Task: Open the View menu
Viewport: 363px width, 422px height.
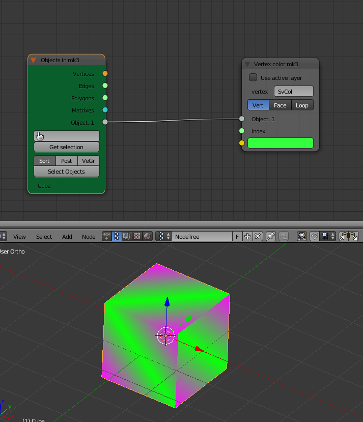Action: (x=19, y=237)
